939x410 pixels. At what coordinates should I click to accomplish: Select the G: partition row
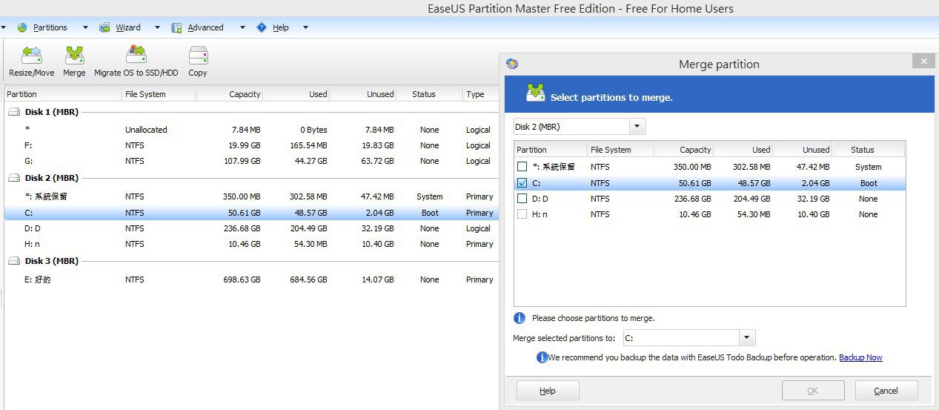coord(250,161)
